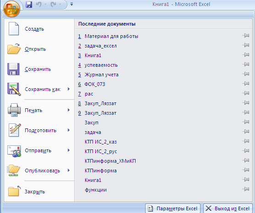Open Customize Quick Access Toolbar dropdown
Viewport: 255px width, 213px height.
(71, 5)
